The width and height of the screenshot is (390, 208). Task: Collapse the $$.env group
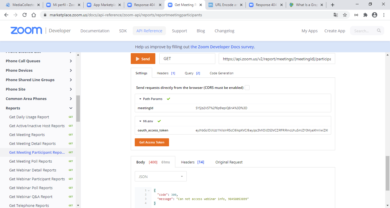(x=140, y=121)
